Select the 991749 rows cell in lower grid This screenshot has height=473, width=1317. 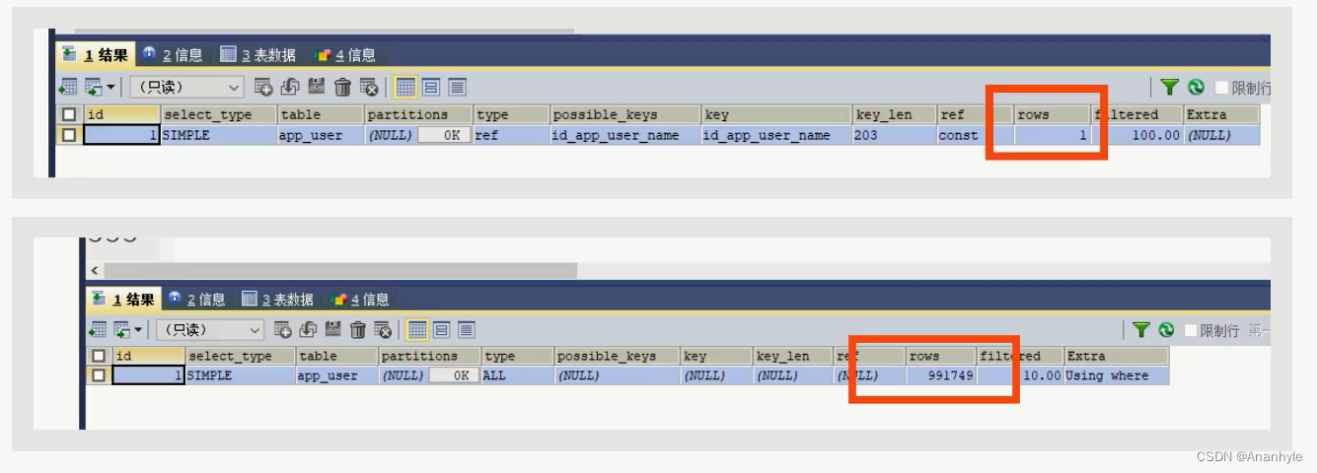(941, 375)
